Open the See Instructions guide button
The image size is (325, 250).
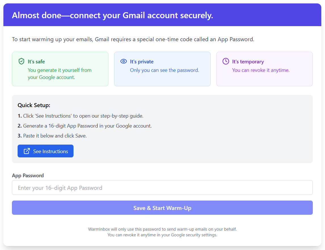[x=46, y=151]
